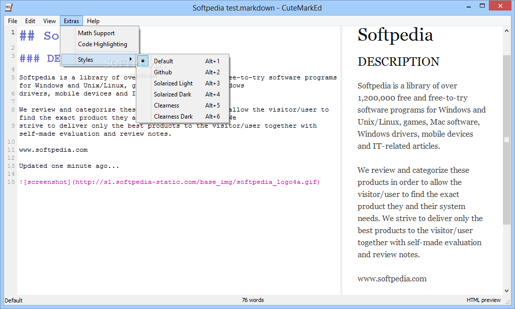The height and width of the screenshot is (309, 515).
Task: Click 'We review and categorize' preview paragraph
Action: (x=420, y=212)
